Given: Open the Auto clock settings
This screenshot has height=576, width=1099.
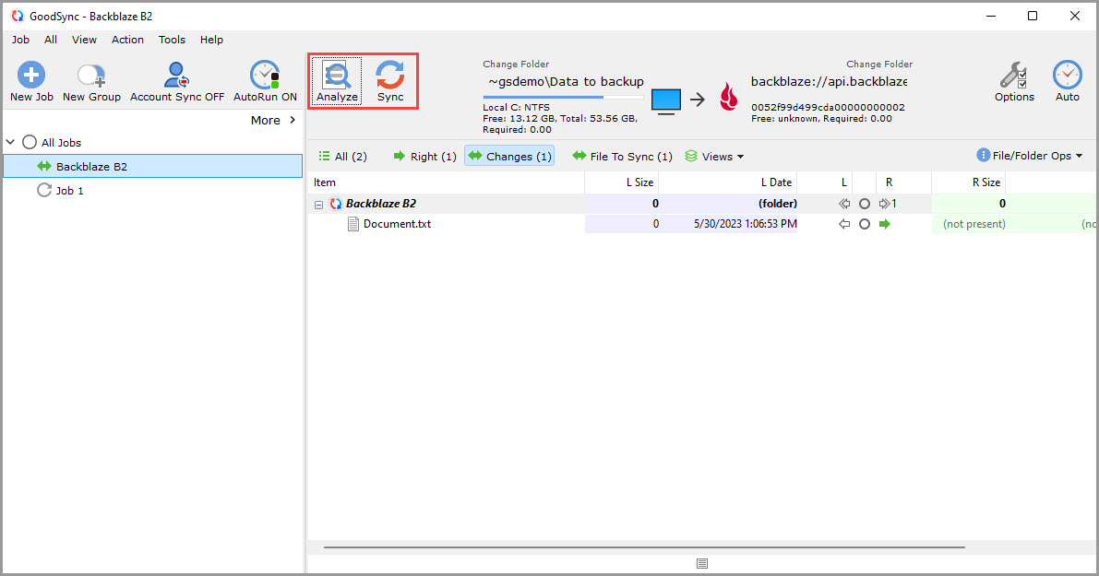Looking at the screenshot, I should 1067,81.
